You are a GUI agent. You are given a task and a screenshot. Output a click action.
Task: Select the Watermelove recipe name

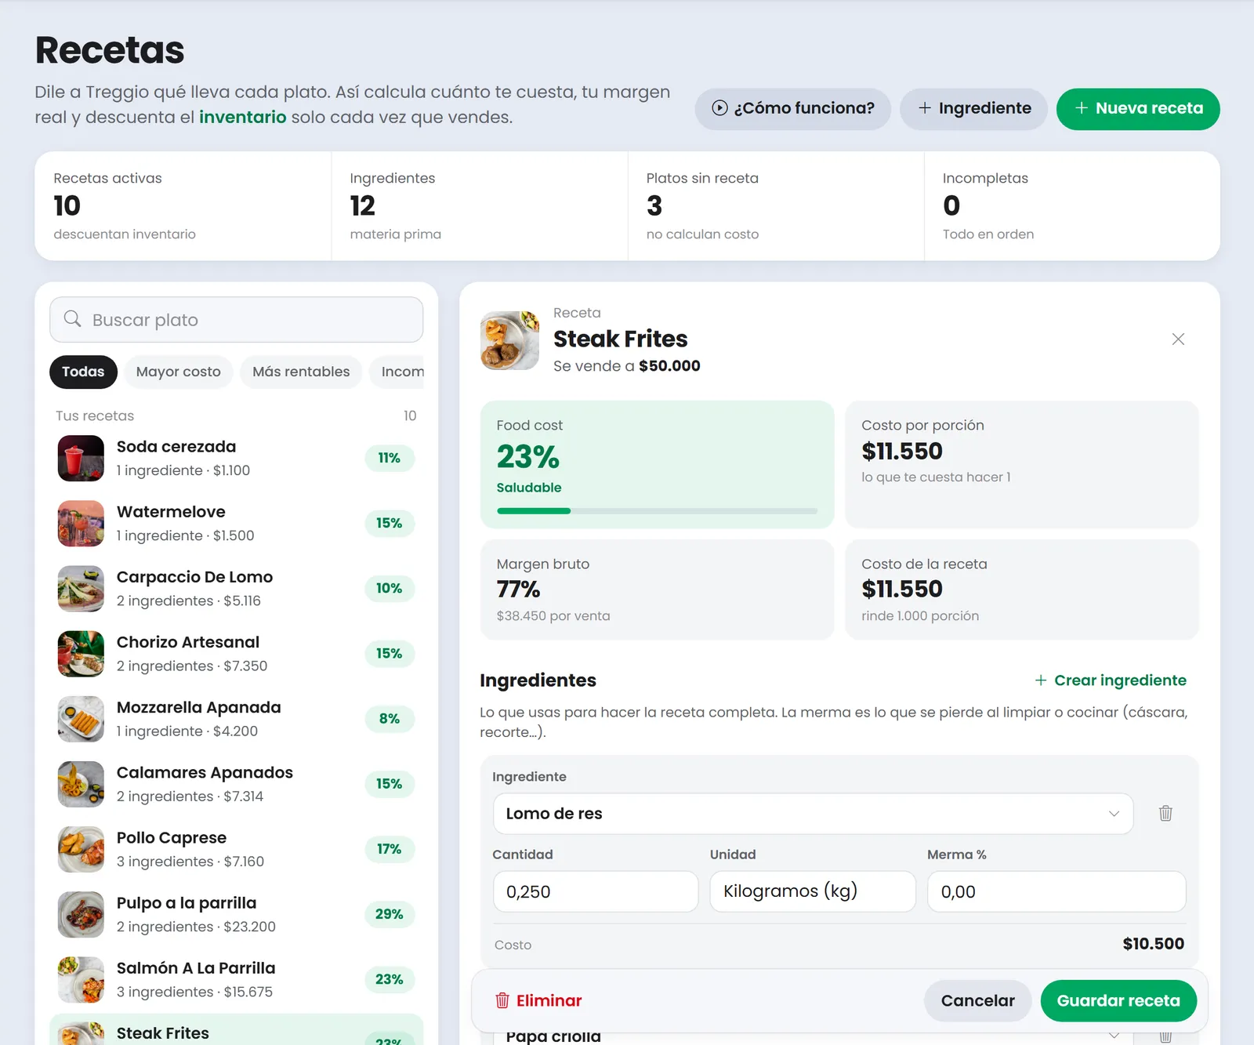pos(171,511)
